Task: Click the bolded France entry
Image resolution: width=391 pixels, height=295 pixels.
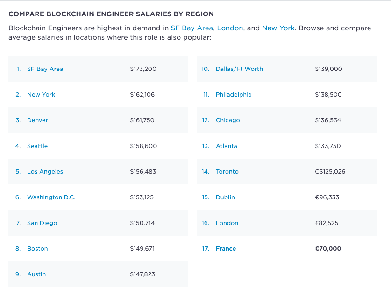Action: coord(226,248)
